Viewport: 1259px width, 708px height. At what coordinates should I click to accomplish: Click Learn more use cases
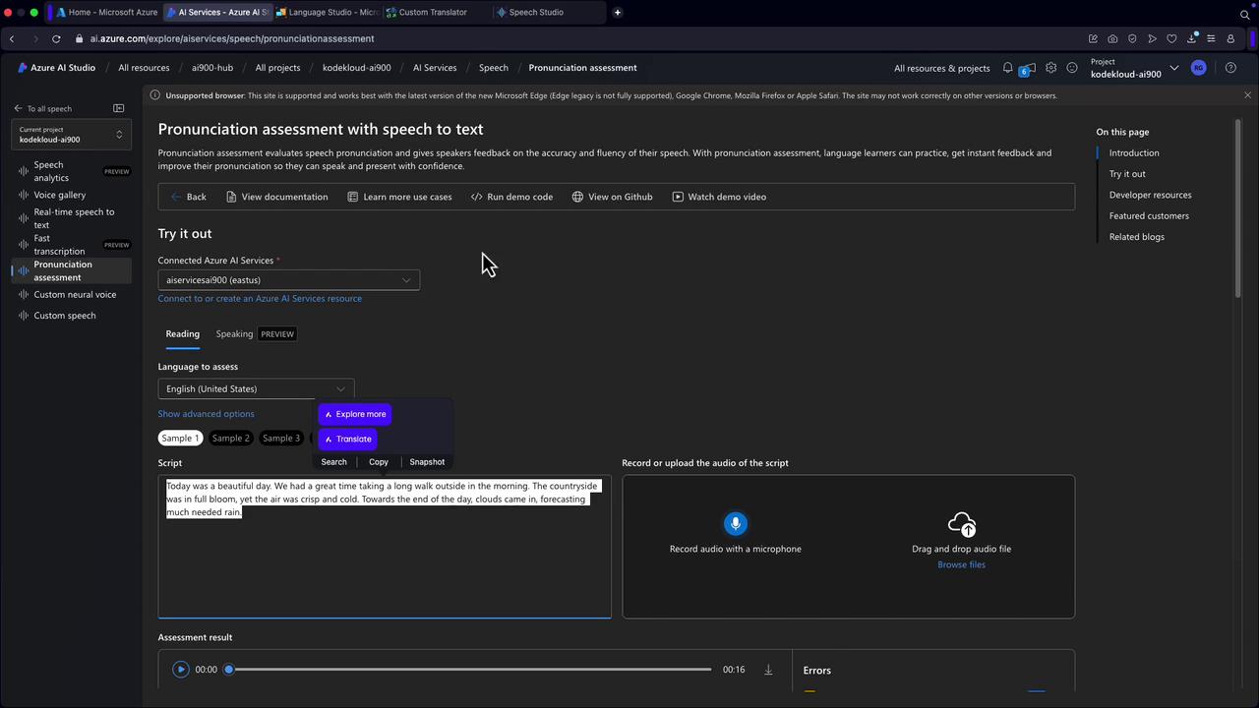pos(399,197)
